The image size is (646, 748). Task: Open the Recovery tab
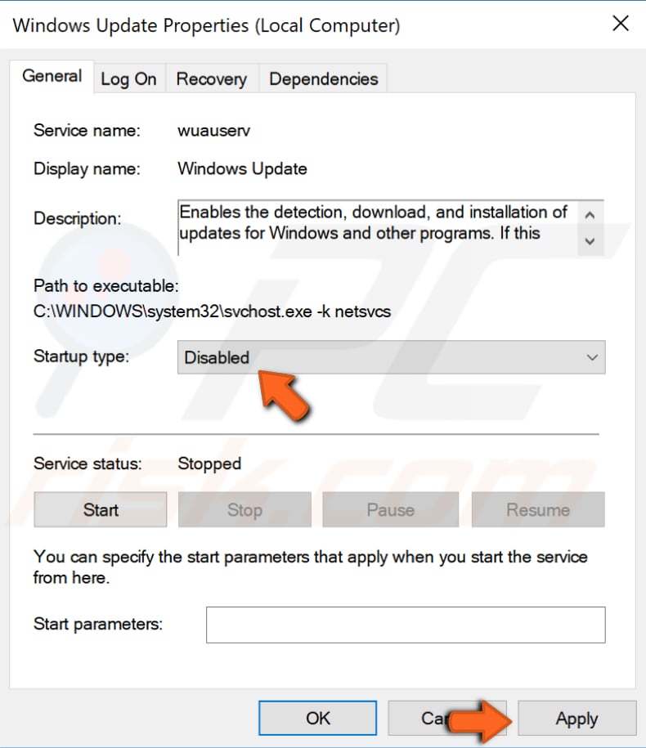coord(211,78)
